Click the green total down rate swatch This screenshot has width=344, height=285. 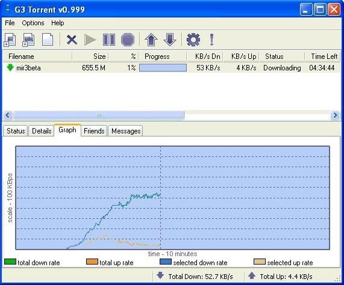(10, 262)
